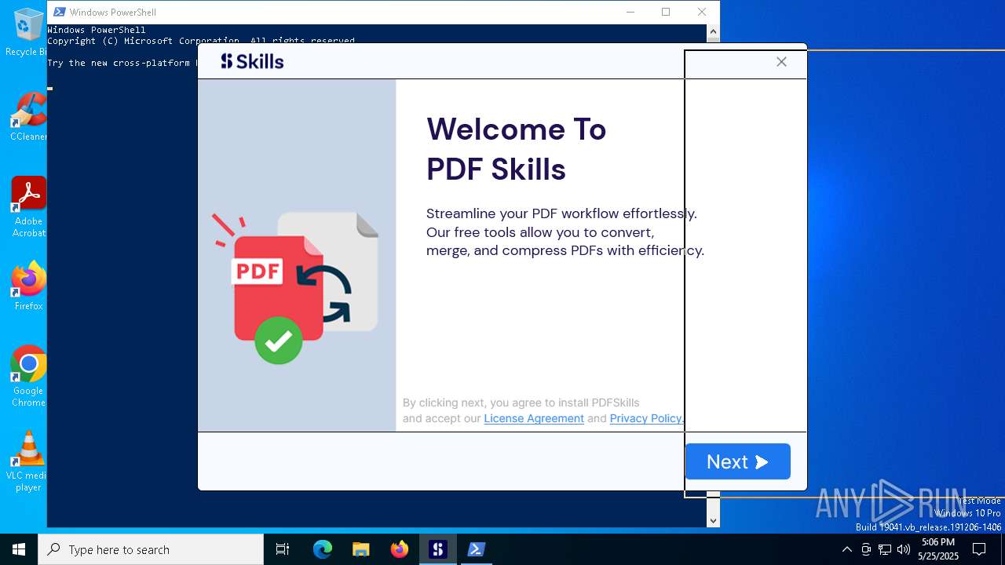
Task: Launch Firefox from the desktop shortcut
Action: click(x=28, y=286)
